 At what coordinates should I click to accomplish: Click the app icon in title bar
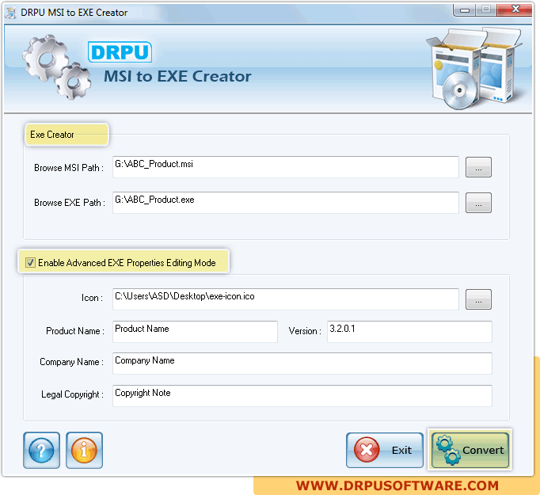click(x=10, y=13)
